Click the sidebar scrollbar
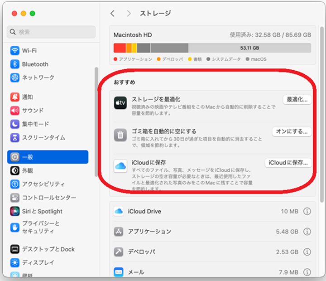This screenshot has height=281, width=326. (x=96, y=122)
